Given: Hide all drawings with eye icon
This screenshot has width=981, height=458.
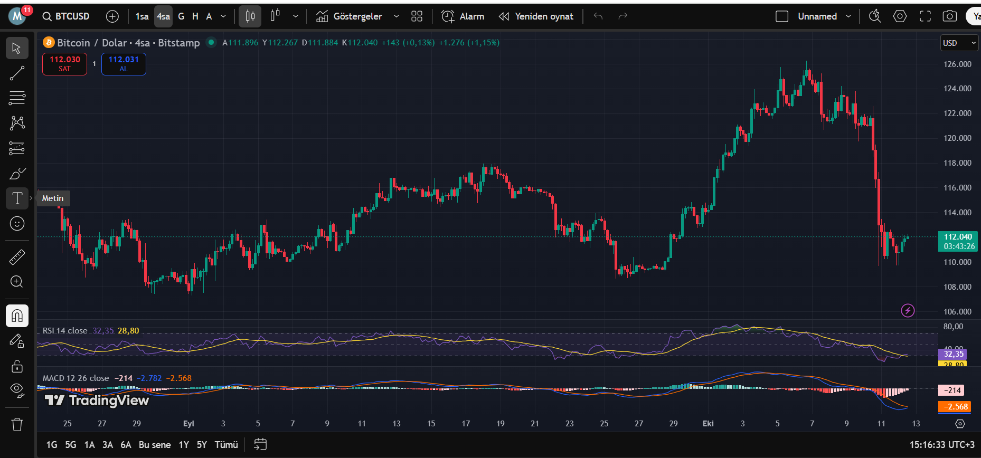Looking at the screenshot, I should [17, 390].
